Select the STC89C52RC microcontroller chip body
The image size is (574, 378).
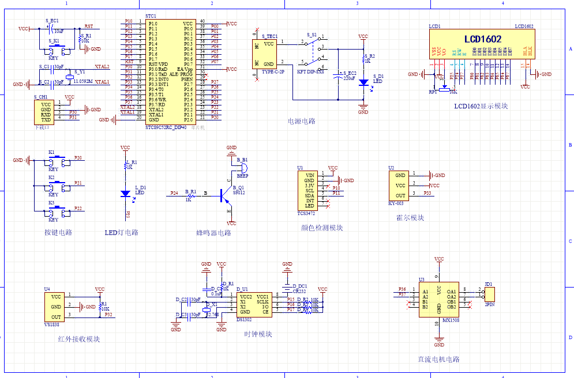pos(171,71)
